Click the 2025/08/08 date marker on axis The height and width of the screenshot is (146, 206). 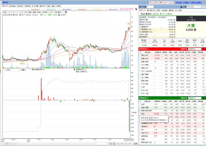(129, 140)
